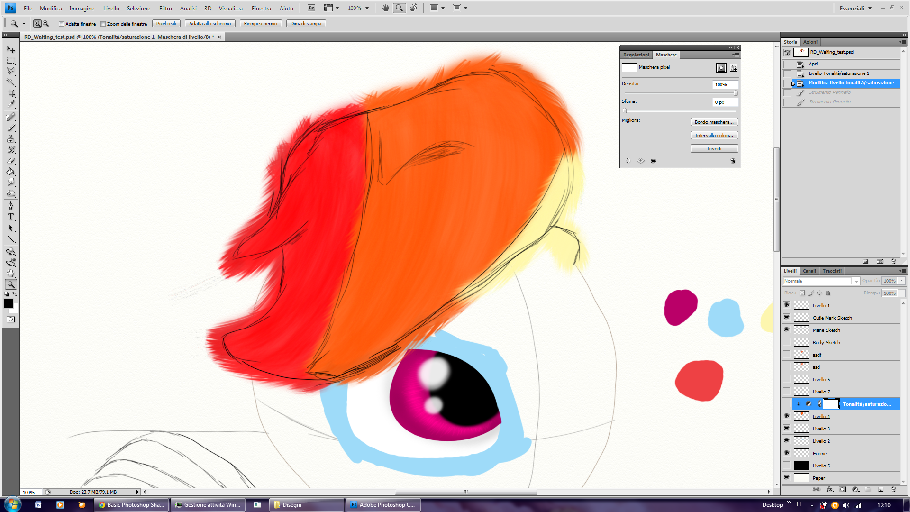Enable the Adatta finestre checkbox
This screenshot has width=910, height=512.
tap(61, 24)
